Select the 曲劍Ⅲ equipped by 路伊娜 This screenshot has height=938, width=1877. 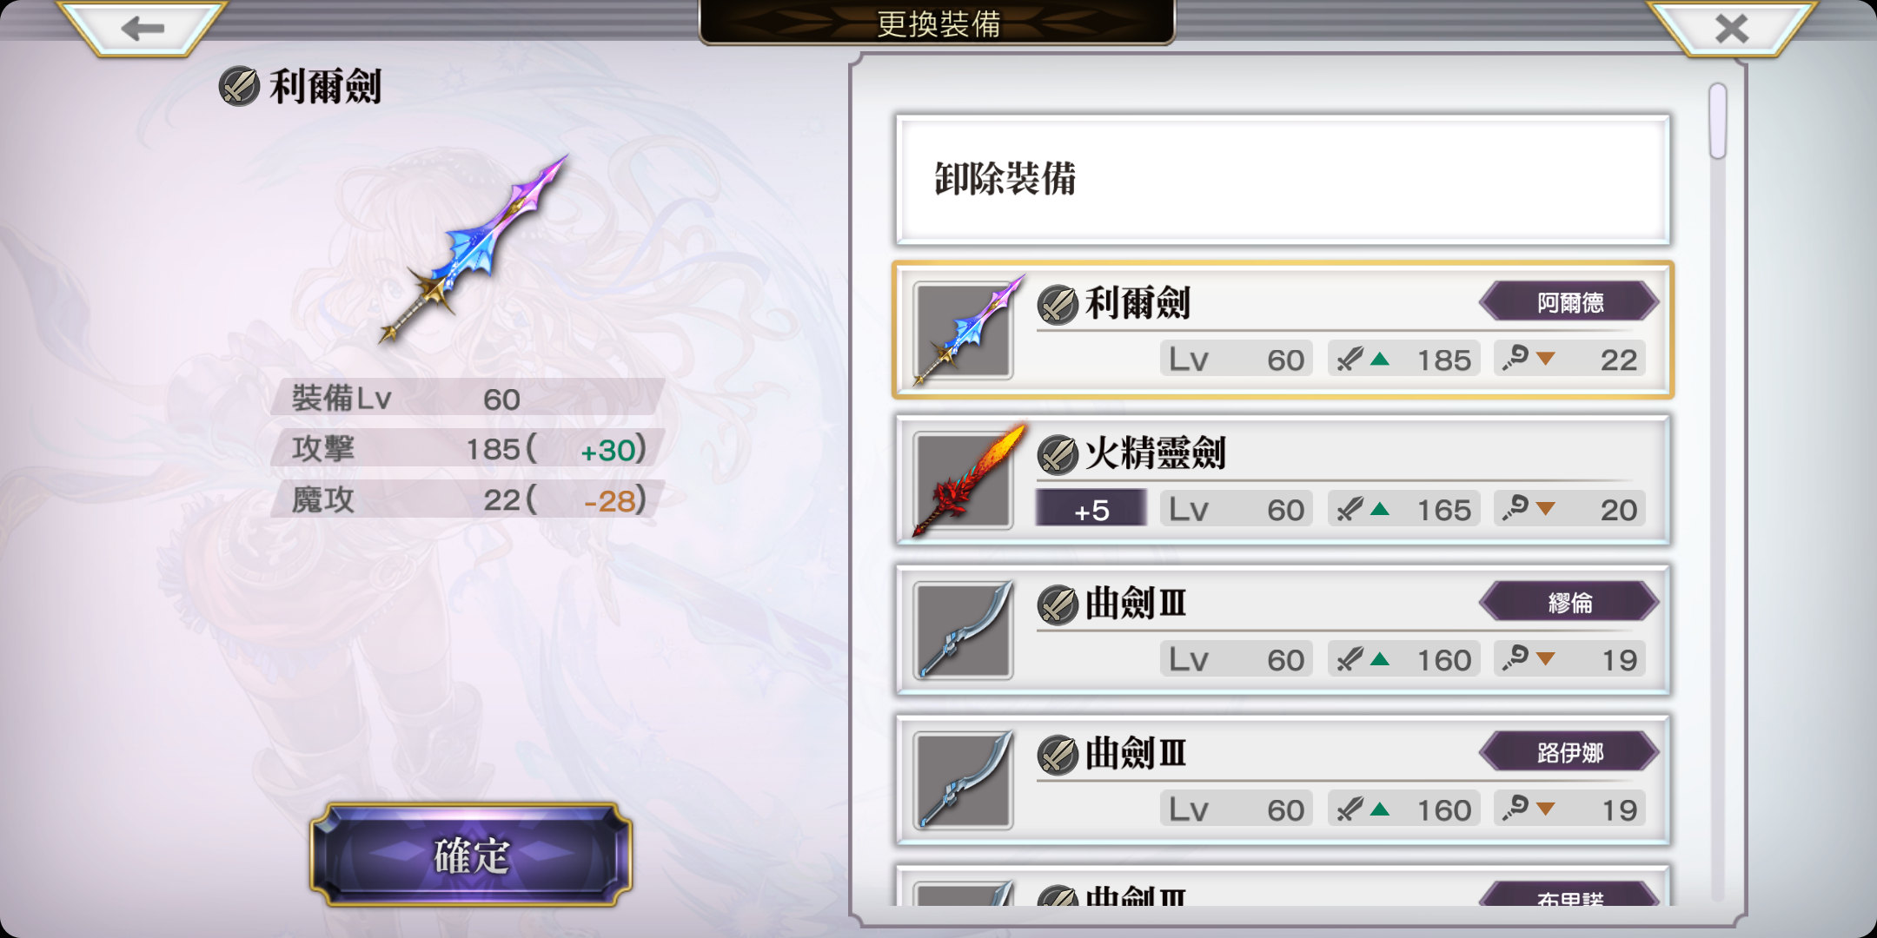(1283, 781)
